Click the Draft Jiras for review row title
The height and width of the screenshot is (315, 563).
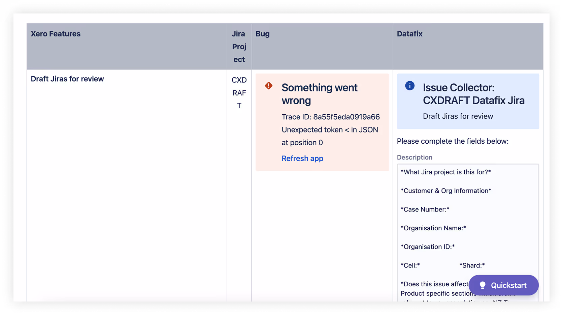pos(67,79)
